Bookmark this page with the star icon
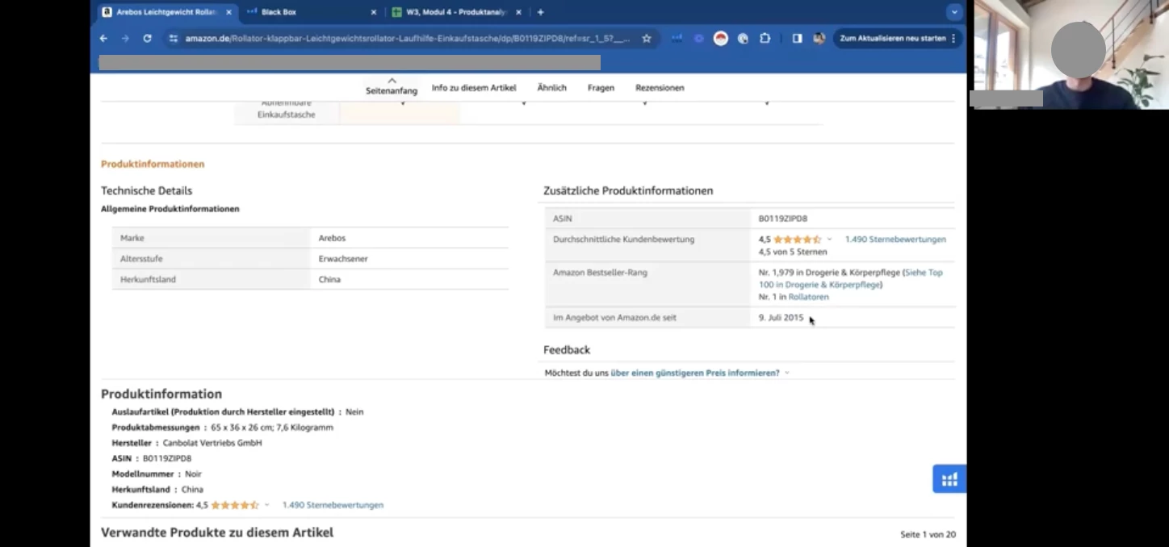The width and height of the screenshot is (1169, 547). click(647, 38)
